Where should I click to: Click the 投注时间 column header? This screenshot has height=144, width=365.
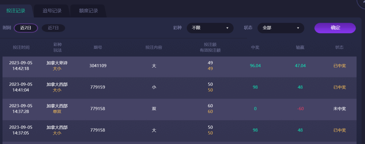tap(21, 47)
